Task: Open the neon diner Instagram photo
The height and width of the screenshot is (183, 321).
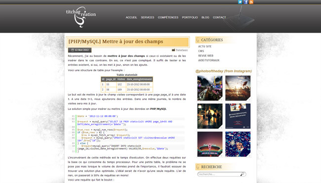Action: [x=210, y=144]
